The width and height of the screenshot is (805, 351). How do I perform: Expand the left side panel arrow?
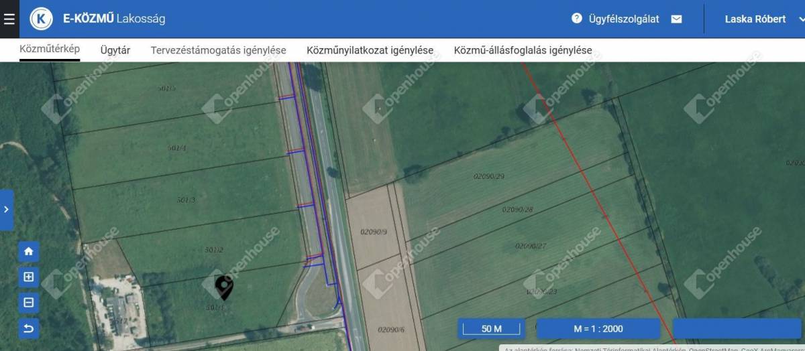pyautogui.click(x=6, y=210)
